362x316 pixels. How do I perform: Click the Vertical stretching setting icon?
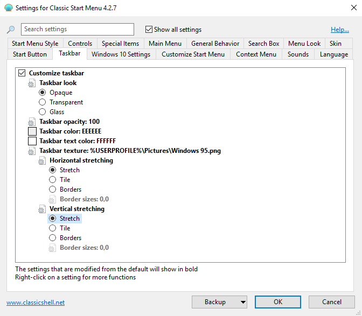pyautogui.click(x=42, y=209)
